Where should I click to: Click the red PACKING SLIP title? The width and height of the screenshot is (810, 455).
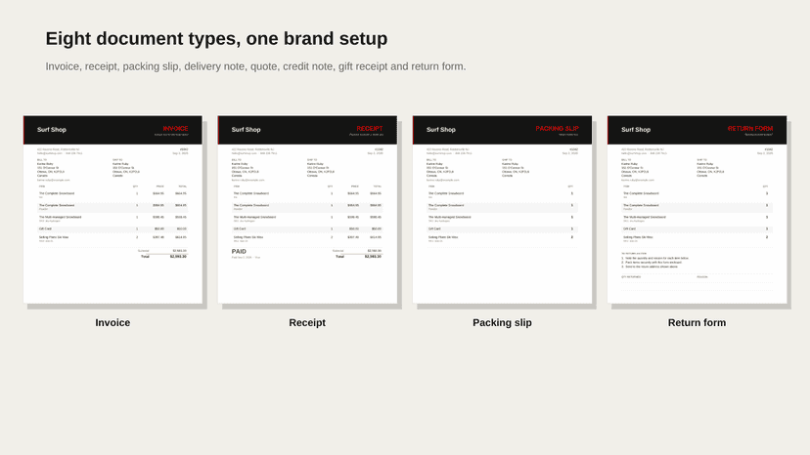(557, 129)
